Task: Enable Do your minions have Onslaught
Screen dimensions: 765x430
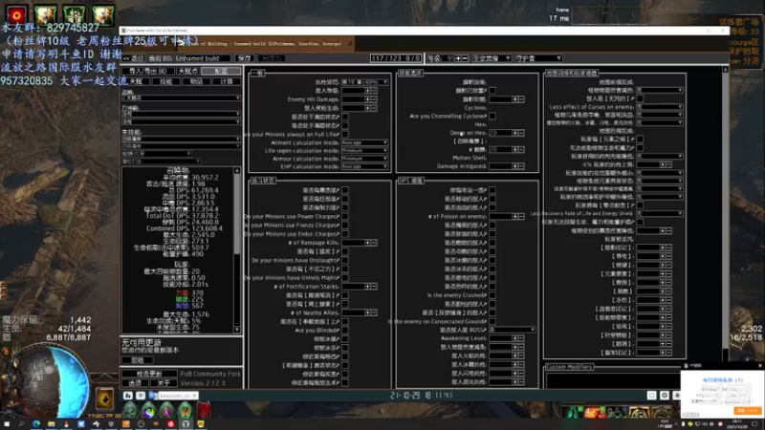Action: 345,260
